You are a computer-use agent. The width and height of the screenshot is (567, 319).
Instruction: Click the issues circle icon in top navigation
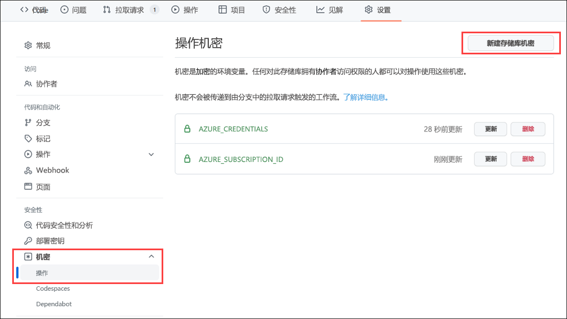pyautogui.click(x=64, y=10)
